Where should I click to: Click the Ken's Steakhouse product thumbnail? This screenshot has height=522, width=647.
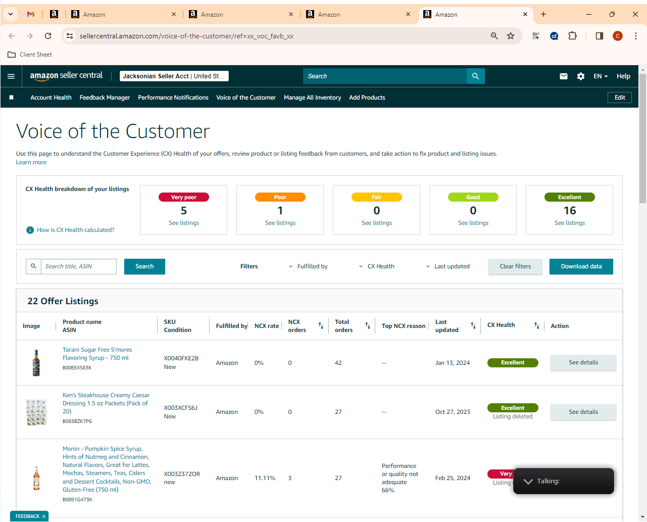coord(36,412)
